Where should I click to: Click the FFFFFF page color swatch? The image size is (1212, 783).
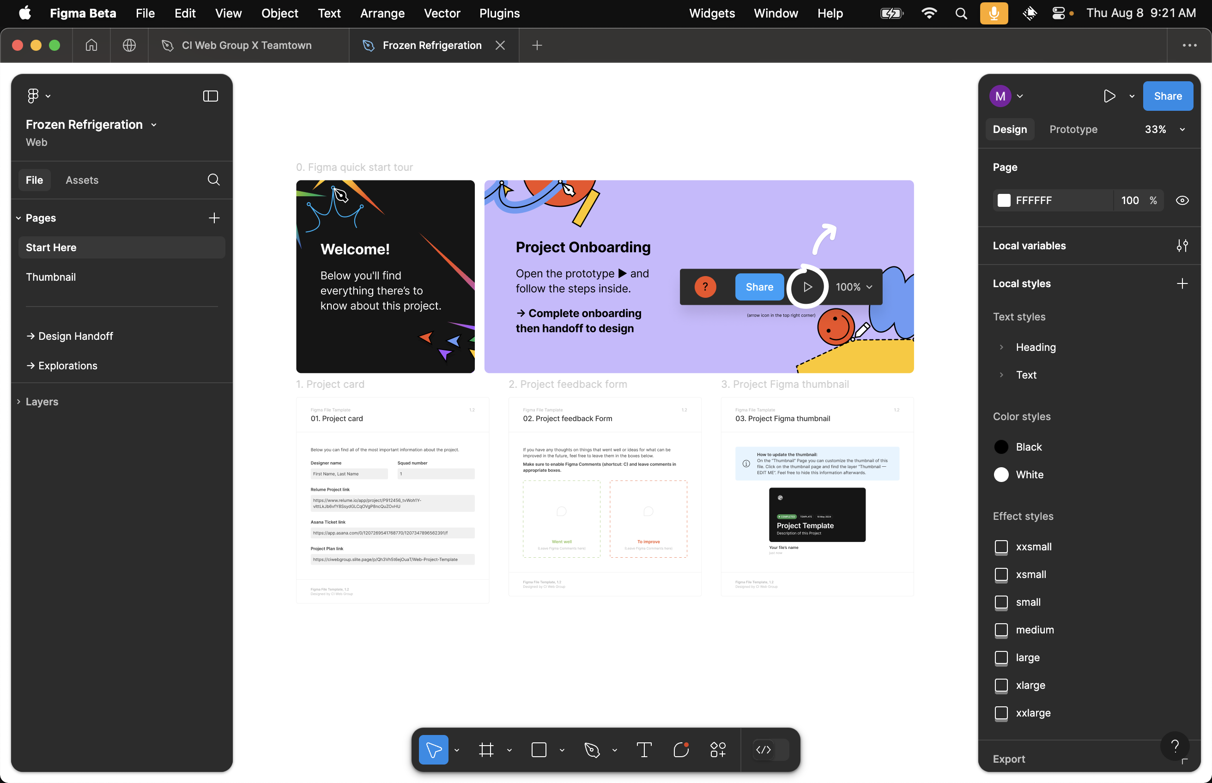click(1004, 200)
